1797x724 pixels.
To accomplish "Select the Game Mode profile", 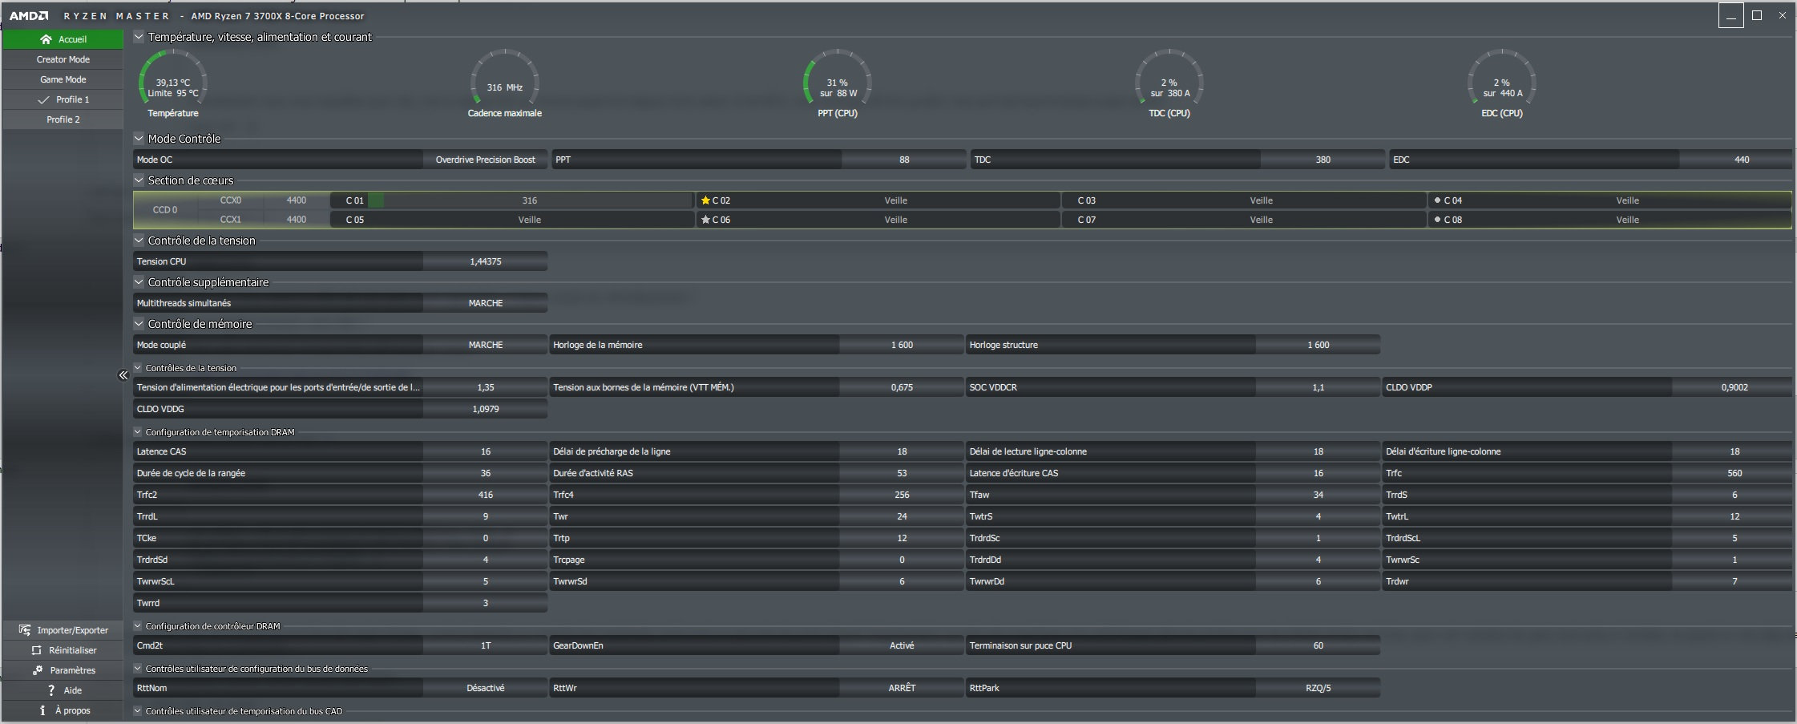I will click(x=63, y=79).
